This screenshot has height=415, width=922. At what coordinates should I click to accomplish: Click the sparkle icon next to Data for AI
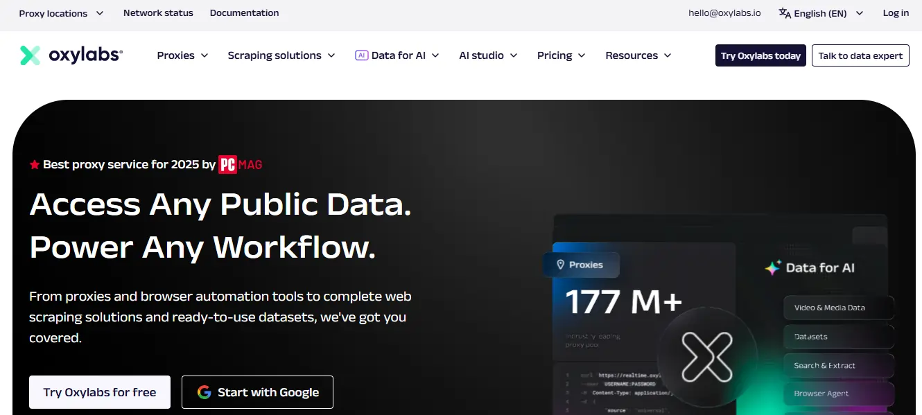coord(772,268)
